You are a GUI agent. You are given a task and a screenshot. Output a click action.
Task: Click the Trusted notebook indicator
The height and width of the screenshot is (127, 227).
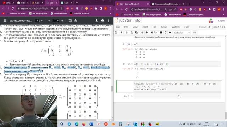202,27
